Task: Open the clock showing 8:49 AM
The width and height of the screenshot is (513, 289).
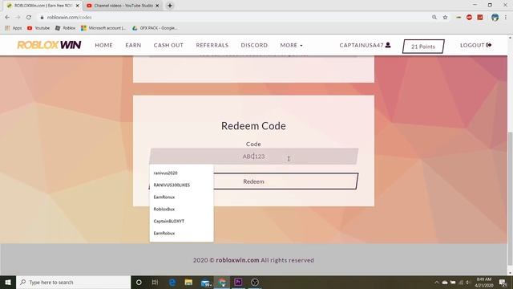Action: coord(484,282)
